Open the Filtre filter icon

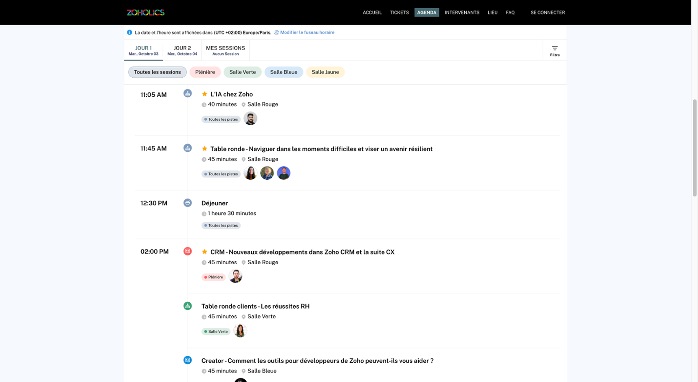pyautogui.click(x=554, y=51)
